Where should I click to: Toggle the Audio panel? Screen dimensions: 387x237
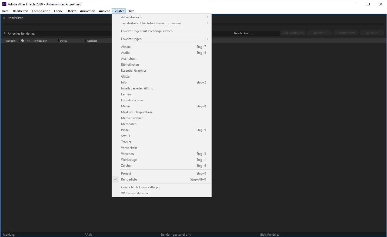[x=162, y=53]
